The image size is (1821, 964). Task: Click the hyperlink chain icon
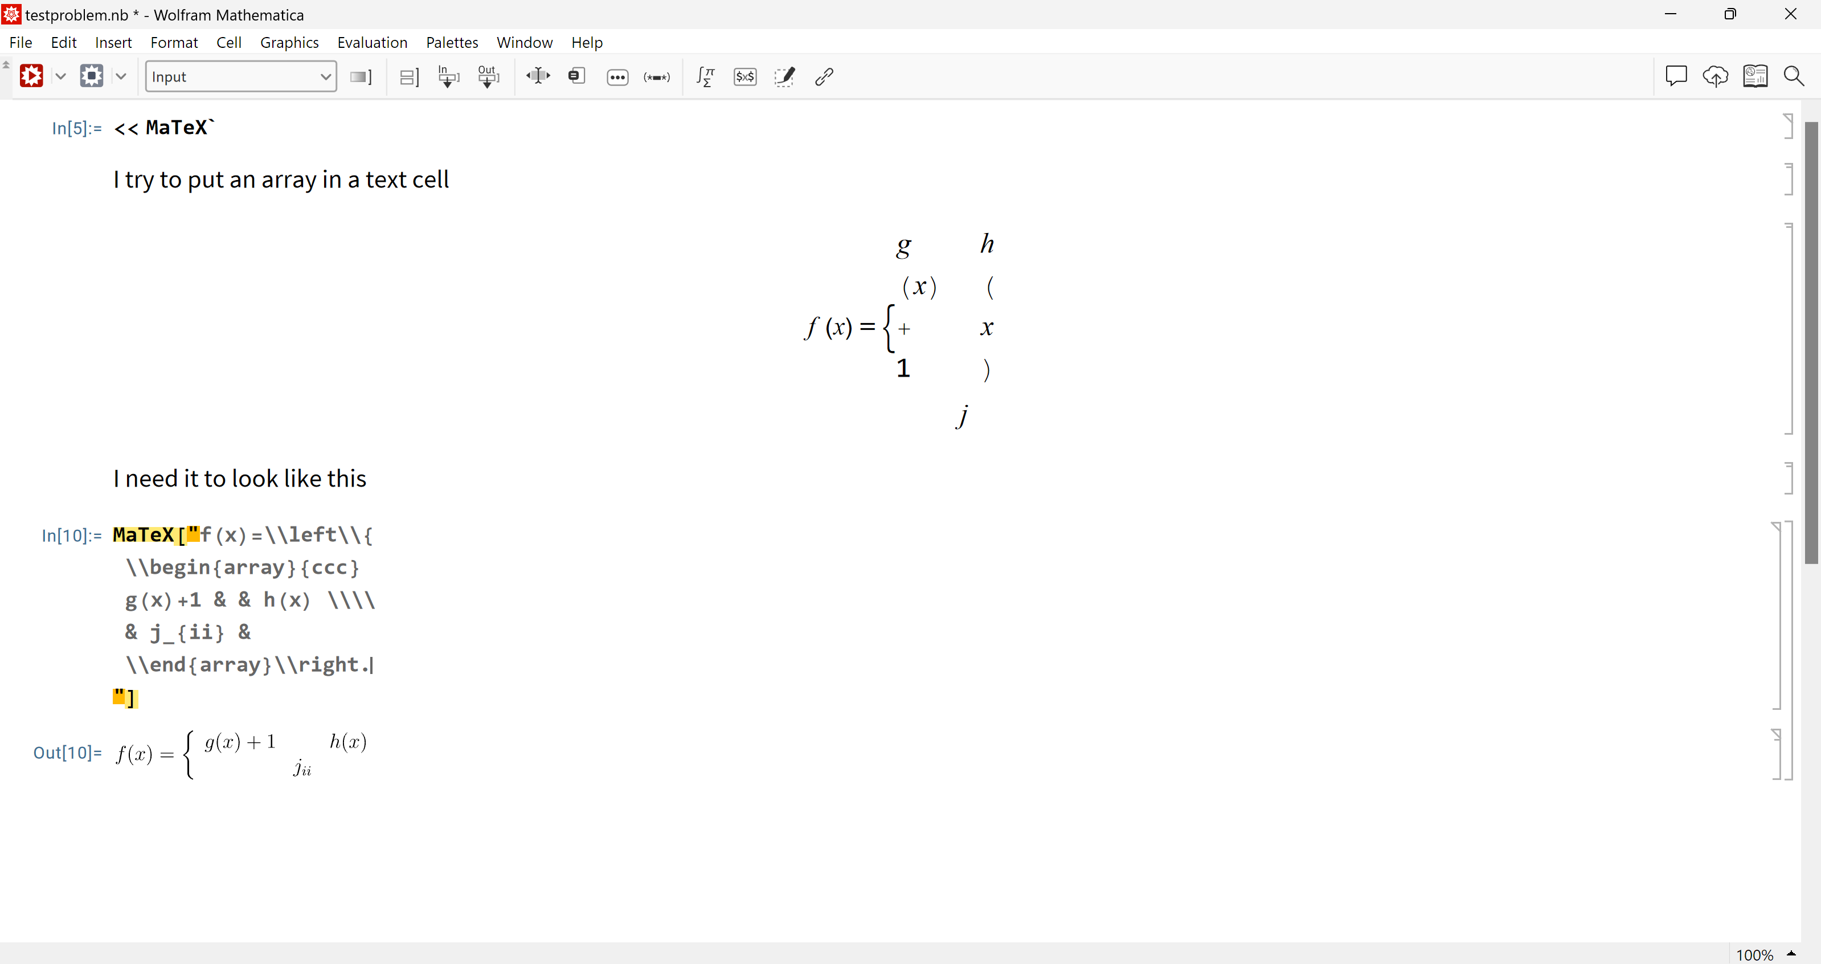(824, 76)
